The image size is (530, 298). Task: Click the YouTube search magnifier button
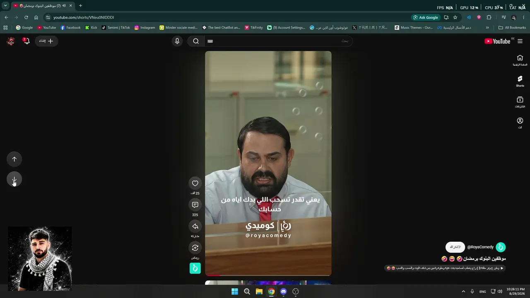click(x=196, y=41)
